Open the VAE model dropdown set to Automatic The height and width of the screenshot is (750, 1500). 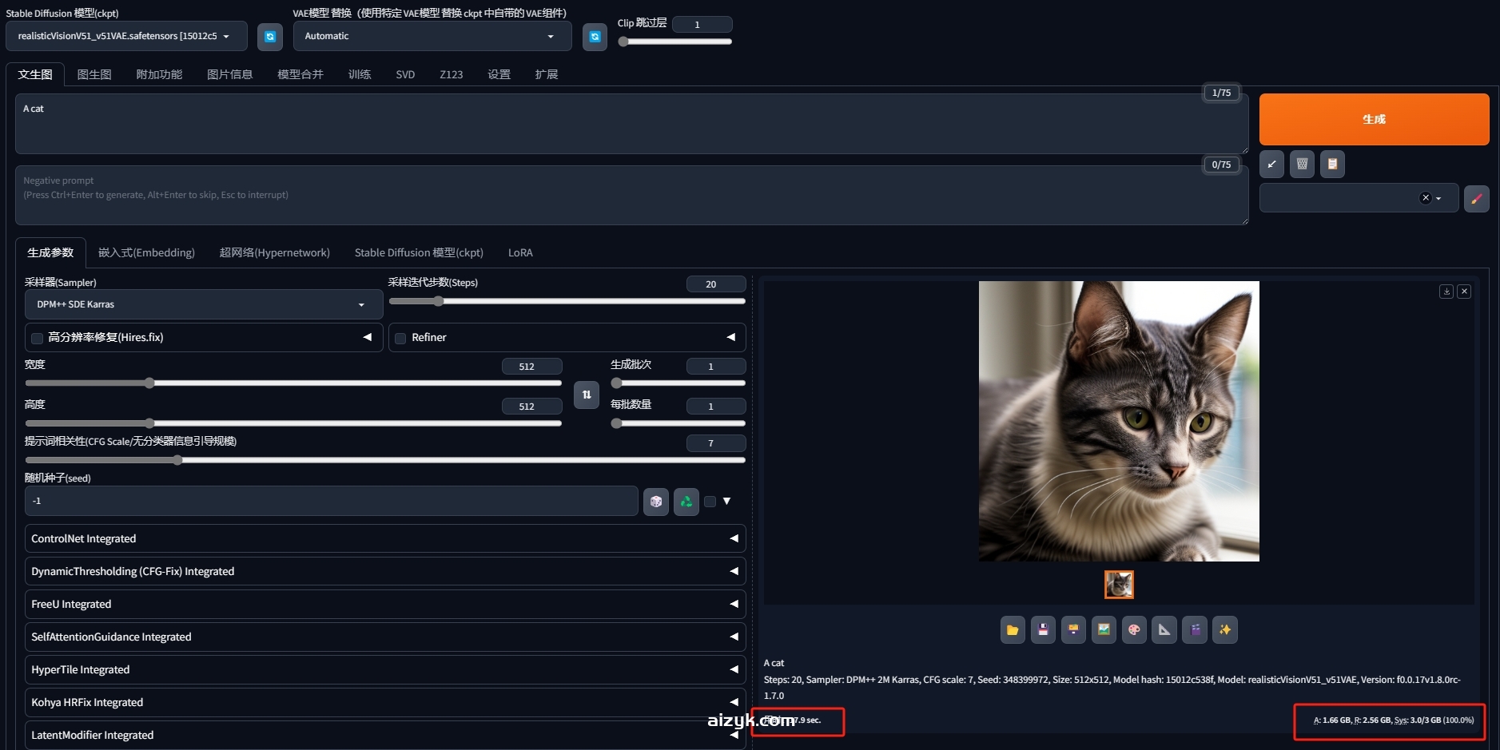click(x=432, y=37)
